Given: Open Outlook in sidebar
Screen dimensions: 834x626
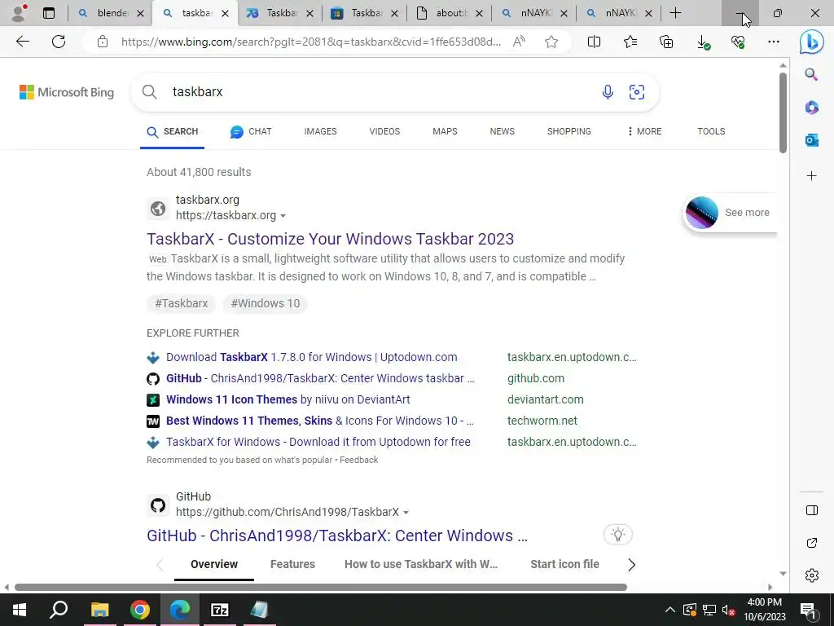Looking at the screenshot, I should pos(811,140).
